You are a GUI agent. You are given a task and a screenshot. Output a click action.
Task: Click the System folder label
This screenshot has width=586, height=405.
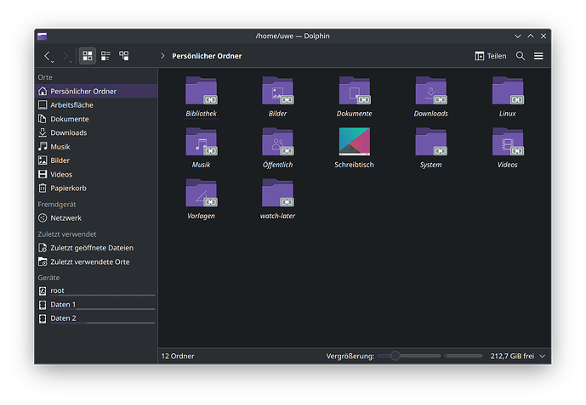pyautogui.click(x=431, y=165)
